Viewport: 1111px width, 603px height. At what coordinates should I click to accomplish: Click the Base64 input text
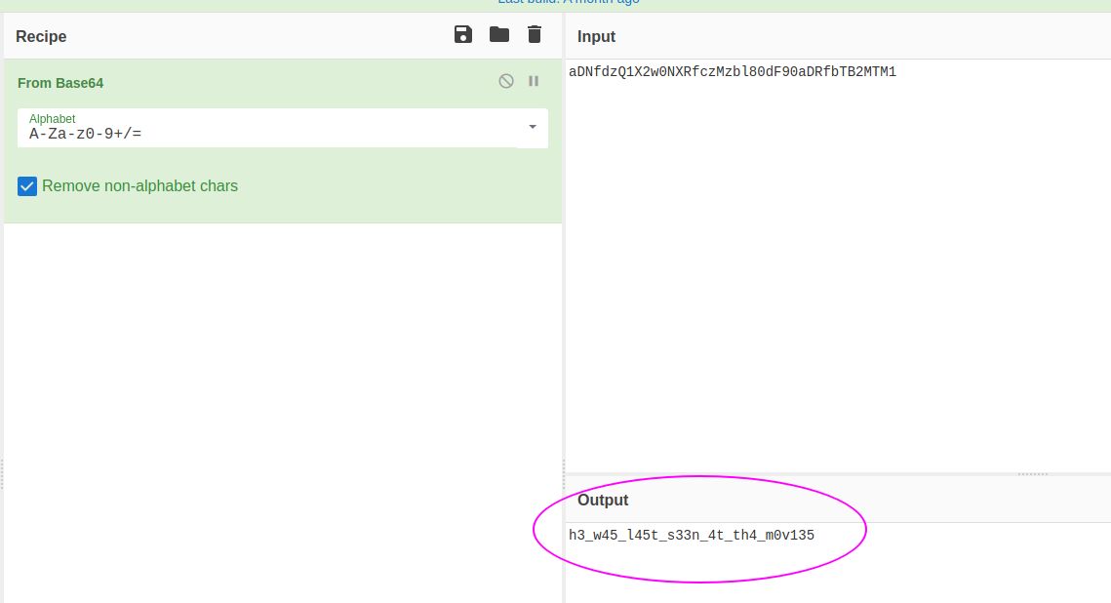733,72
